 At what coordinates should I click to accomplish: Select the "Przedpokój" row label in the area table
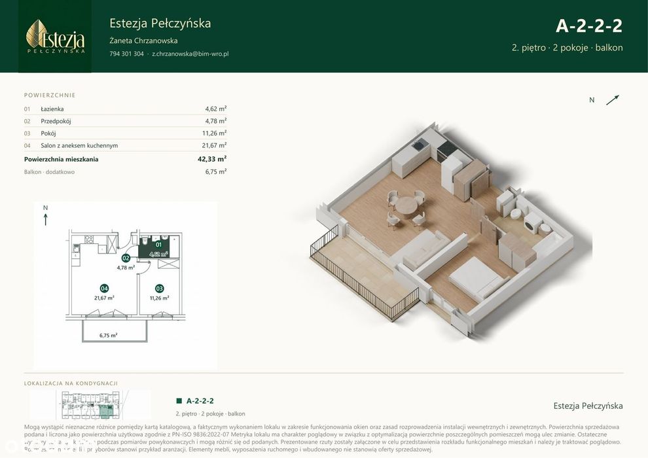point(56,121)
